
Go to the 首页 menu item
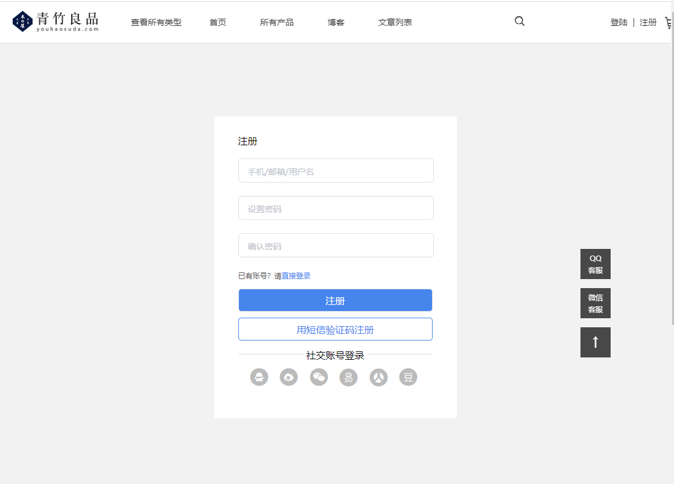coord(218,22)
